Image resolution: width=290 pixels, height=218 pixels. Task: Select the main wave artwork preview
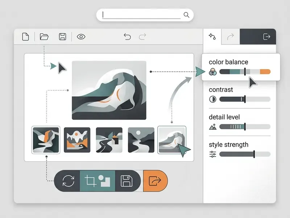pos(109,90)
